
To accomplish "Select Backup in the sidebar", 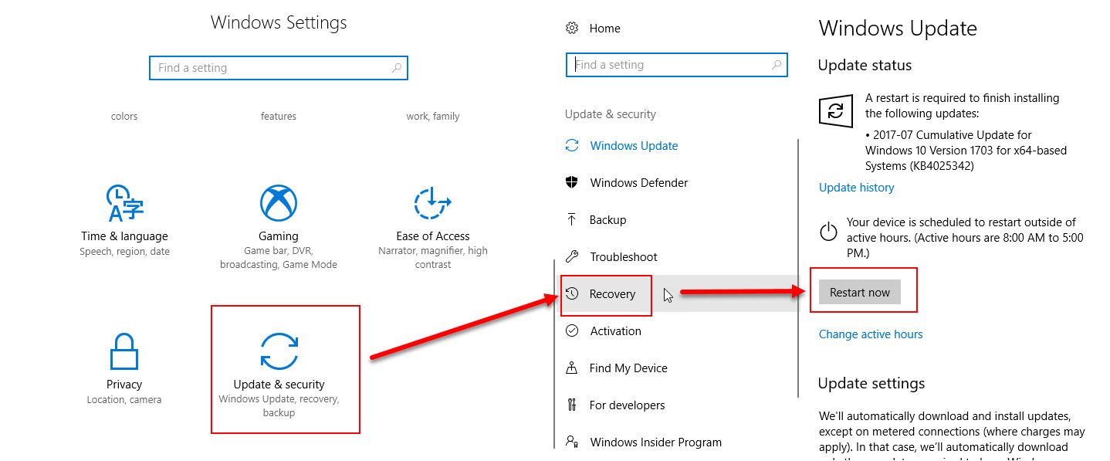I will point(607,220).
